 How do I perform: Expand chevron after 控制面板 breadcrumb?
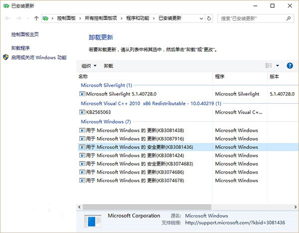pyautogui.click(x=80, y=18)
